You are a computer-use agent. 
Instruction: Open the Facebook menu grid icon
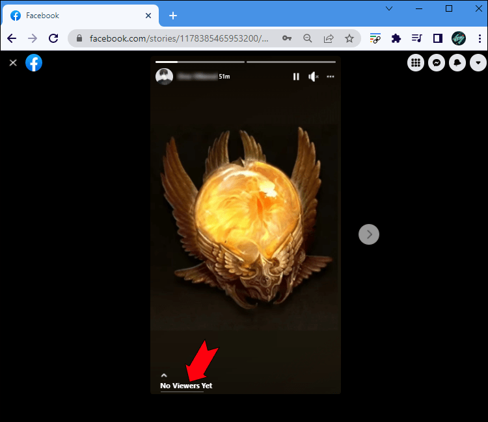coord(416,63)
